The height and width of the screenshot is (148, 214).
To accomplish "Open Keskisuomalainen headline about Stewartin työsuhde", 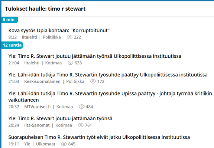I will pyautogui.click(x=108, y=75).
